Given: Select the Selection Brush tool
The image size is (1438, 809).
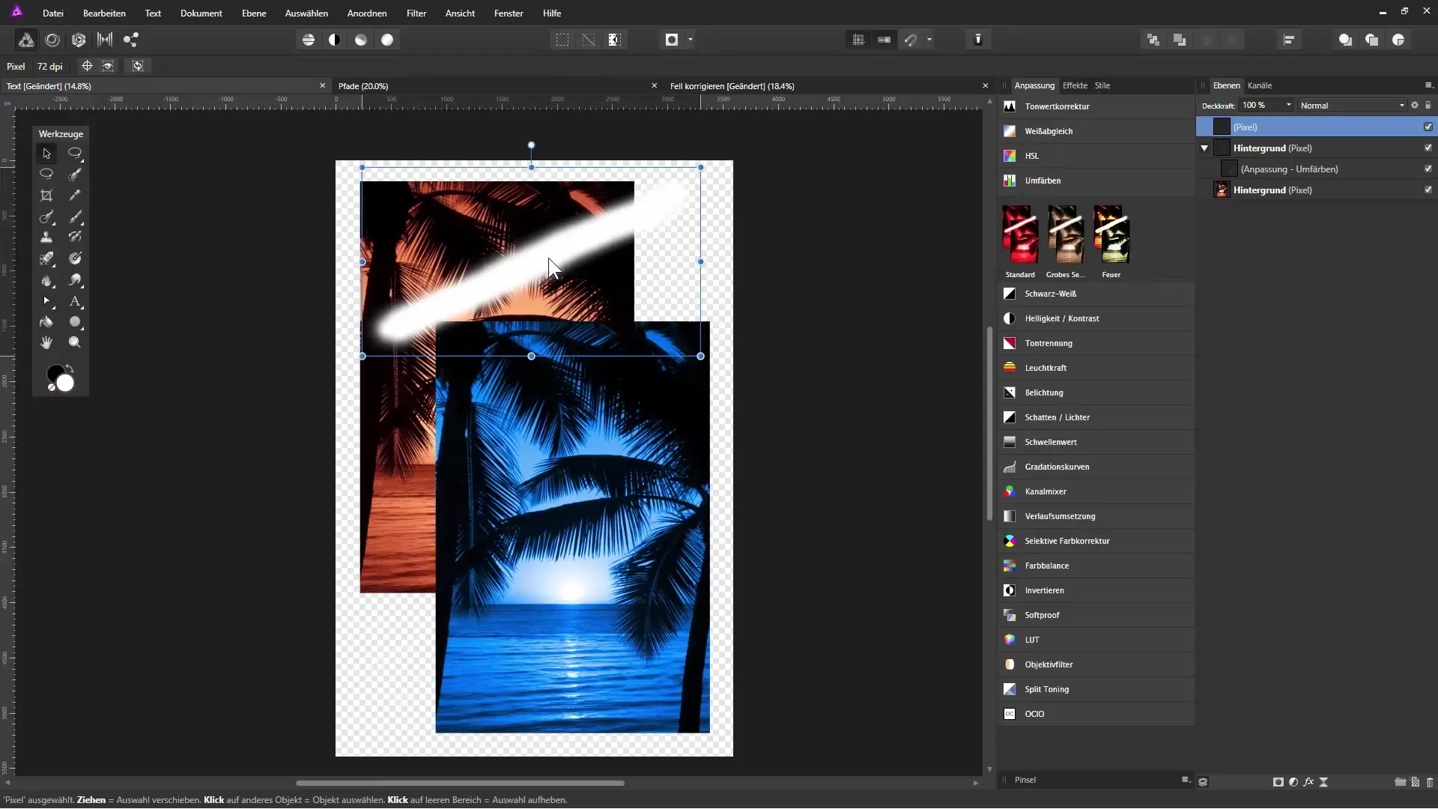Looking at the screenshot, I should click(75, 175).
